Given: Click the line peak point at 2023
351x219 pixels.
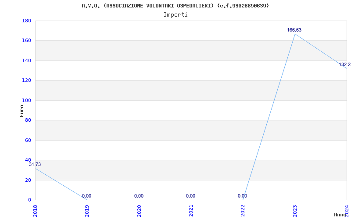Looking at the screenshot, I should (295, 34).
